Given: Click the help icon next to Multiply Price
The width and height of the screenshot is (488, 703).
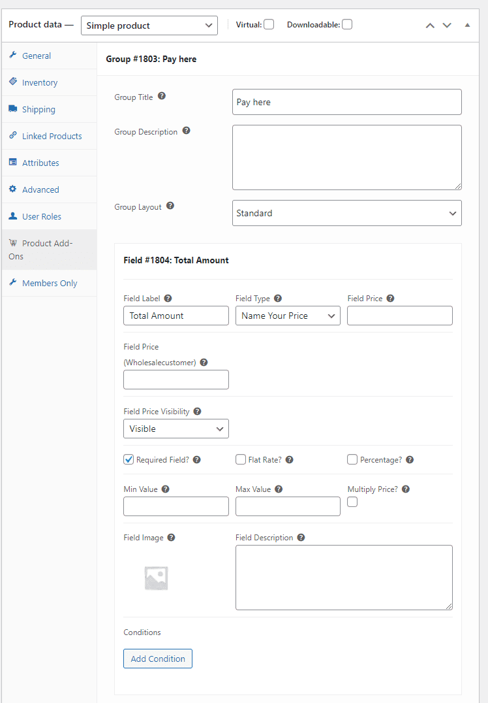Looking at the screenshot, I should (406, 489).
